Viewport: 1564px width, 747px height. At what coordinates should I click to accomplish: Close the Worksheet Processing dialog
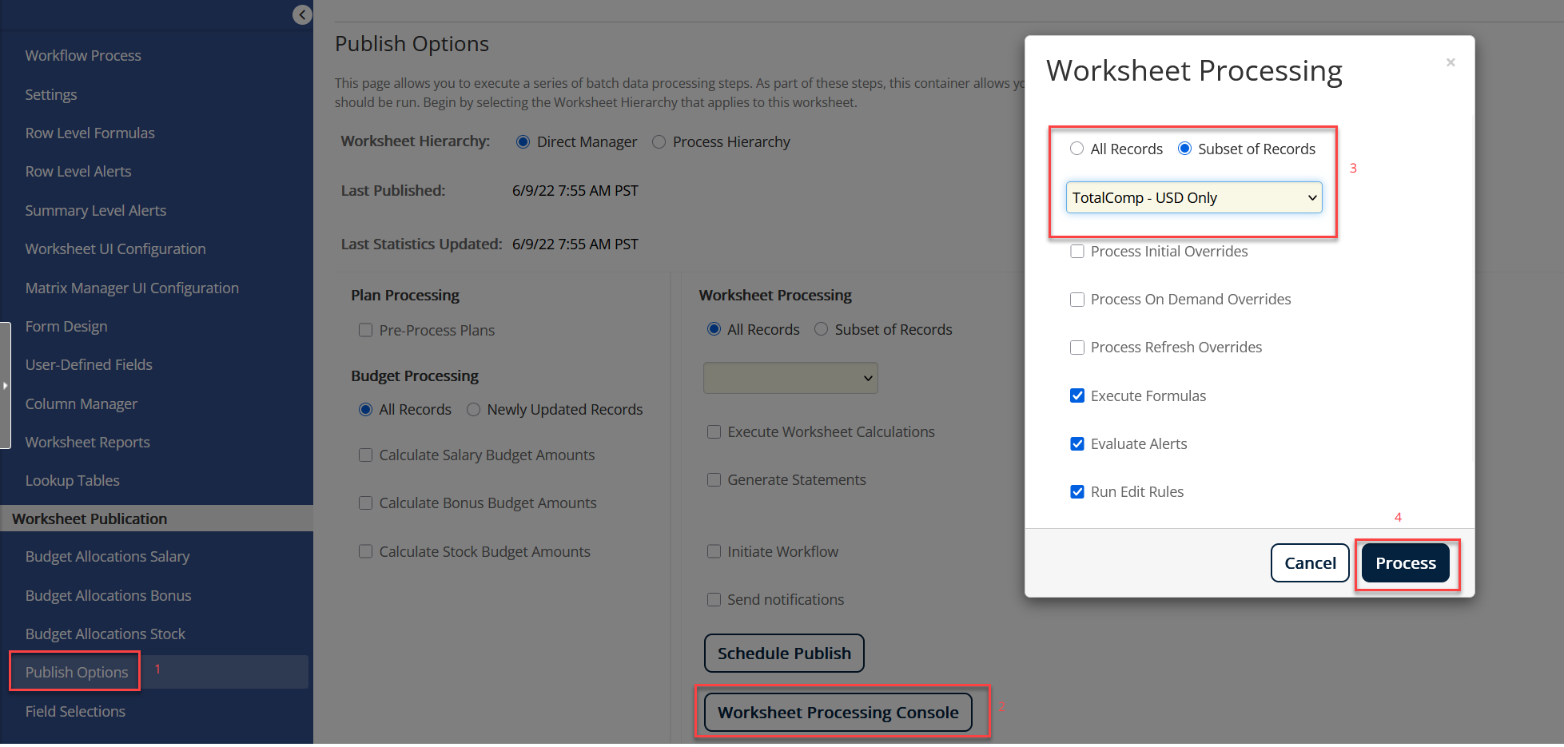(1451, 62)
